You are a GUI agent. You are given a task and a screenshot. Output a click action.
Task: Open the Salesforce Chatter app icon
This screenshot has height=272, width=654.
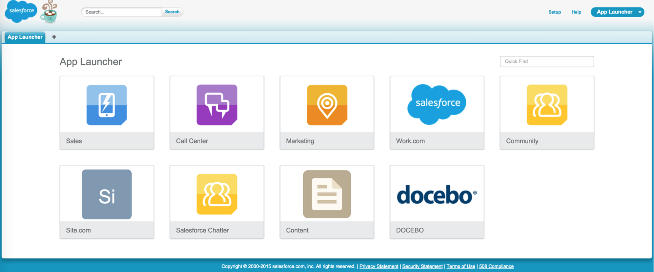pyautogui.click(x=217, y=194)
